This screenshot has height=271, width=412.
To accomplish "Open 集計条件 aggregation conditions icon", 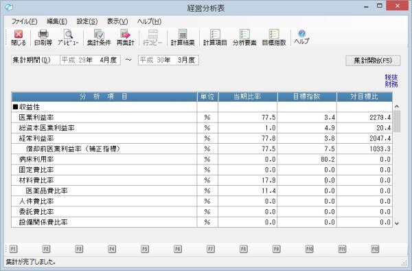I will (x=99, y=38).
